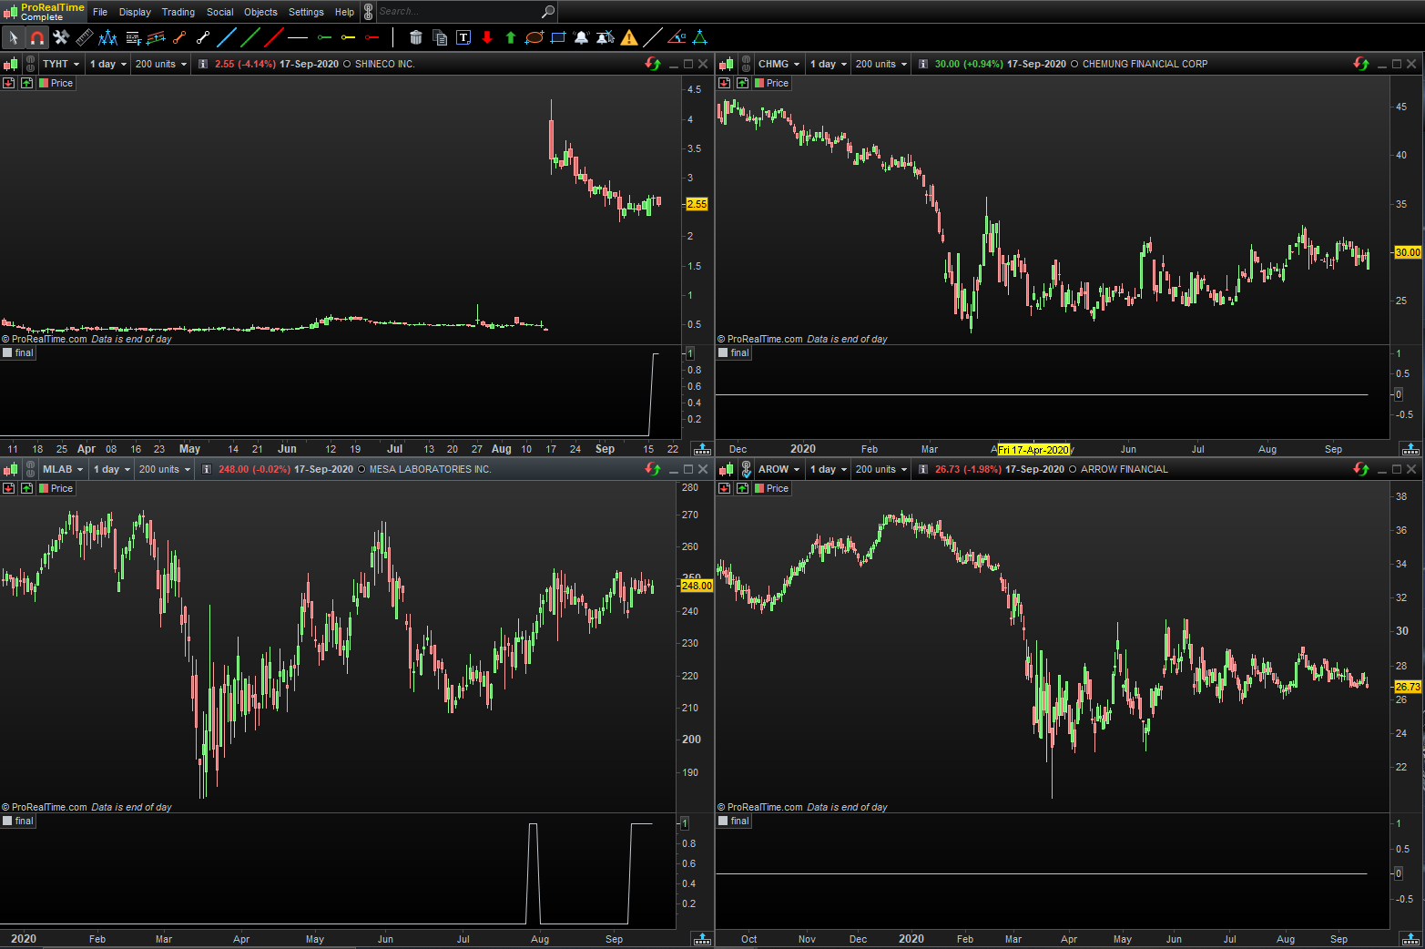Click the bell with cursor alert icon
1425x949 pixels.
(606, 37)
